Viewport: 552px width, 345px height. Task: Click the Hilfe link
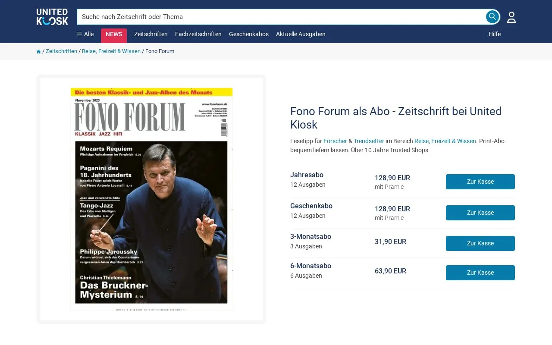pos(495,34)
